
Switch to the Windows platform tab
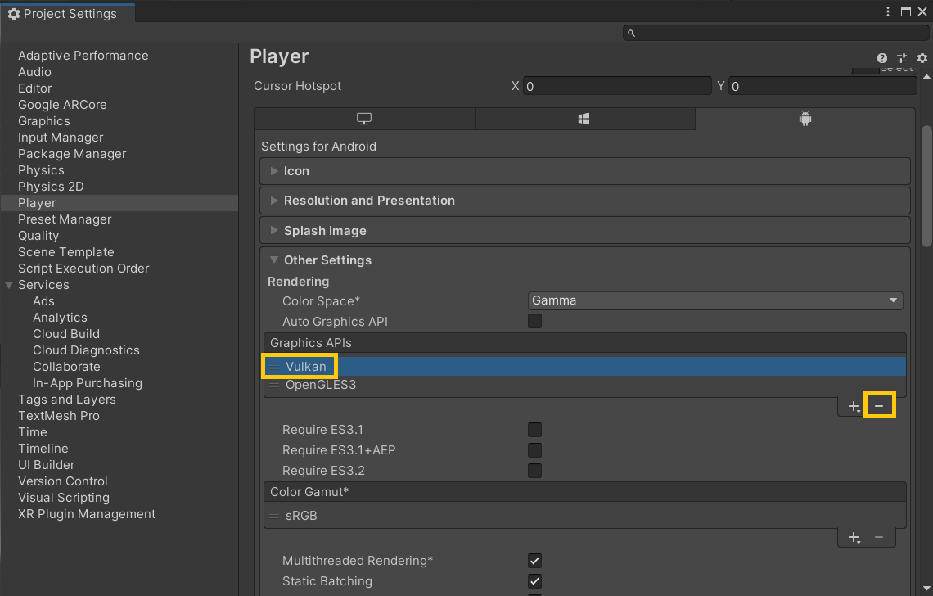click(584, 119)
